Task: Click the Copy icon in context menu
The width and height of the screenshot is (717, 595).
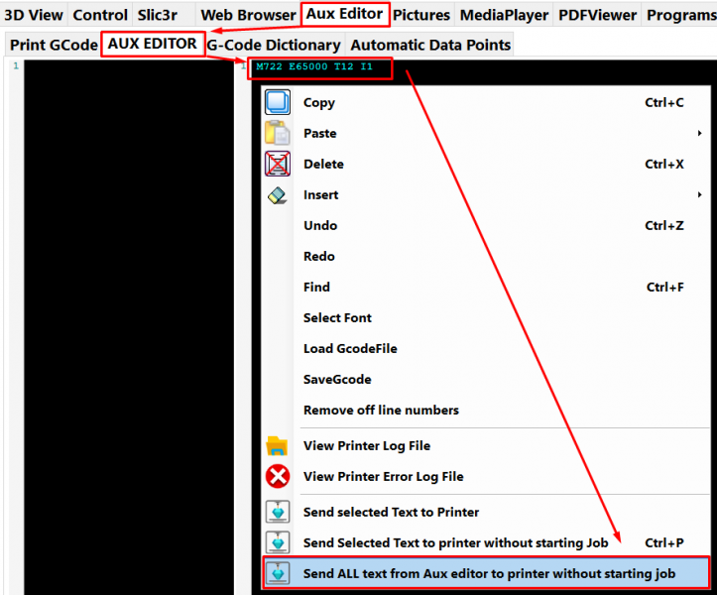Action: [278, 102]
